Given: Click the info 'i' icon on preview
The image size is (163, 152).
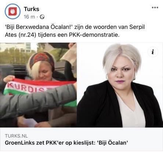Looking at the screenshot, I should 152,52.
